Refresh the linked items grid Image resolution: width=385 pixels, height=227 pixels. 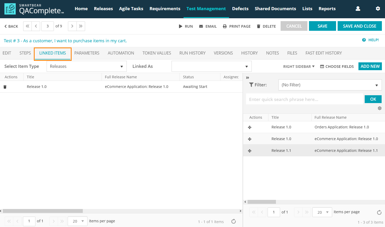(233, 221)
